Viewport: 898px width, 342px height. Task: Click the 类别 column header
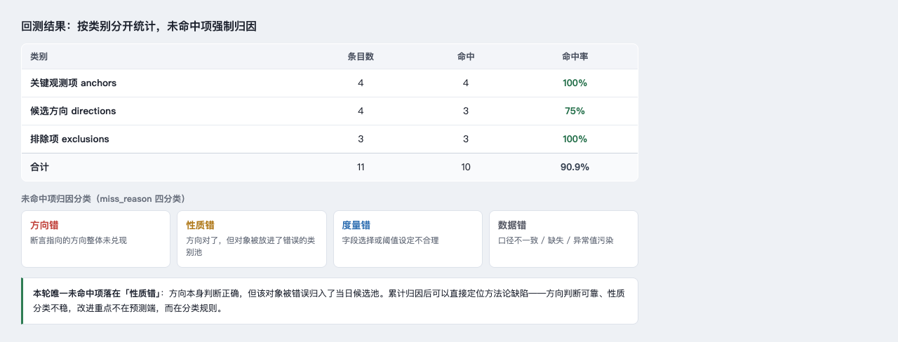click(x=39, y=56)
